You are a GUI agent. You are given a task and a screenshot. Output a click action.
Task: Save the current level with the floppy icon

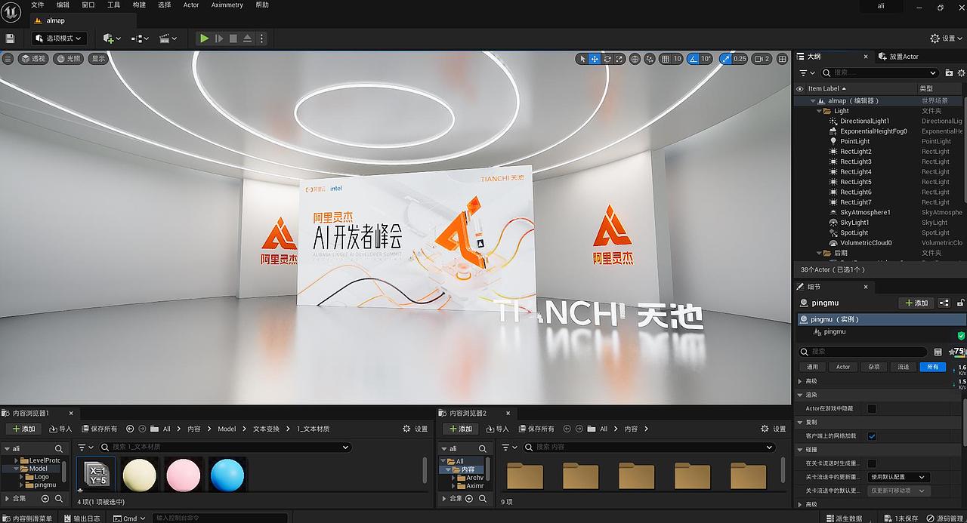[x=10, y=38]
